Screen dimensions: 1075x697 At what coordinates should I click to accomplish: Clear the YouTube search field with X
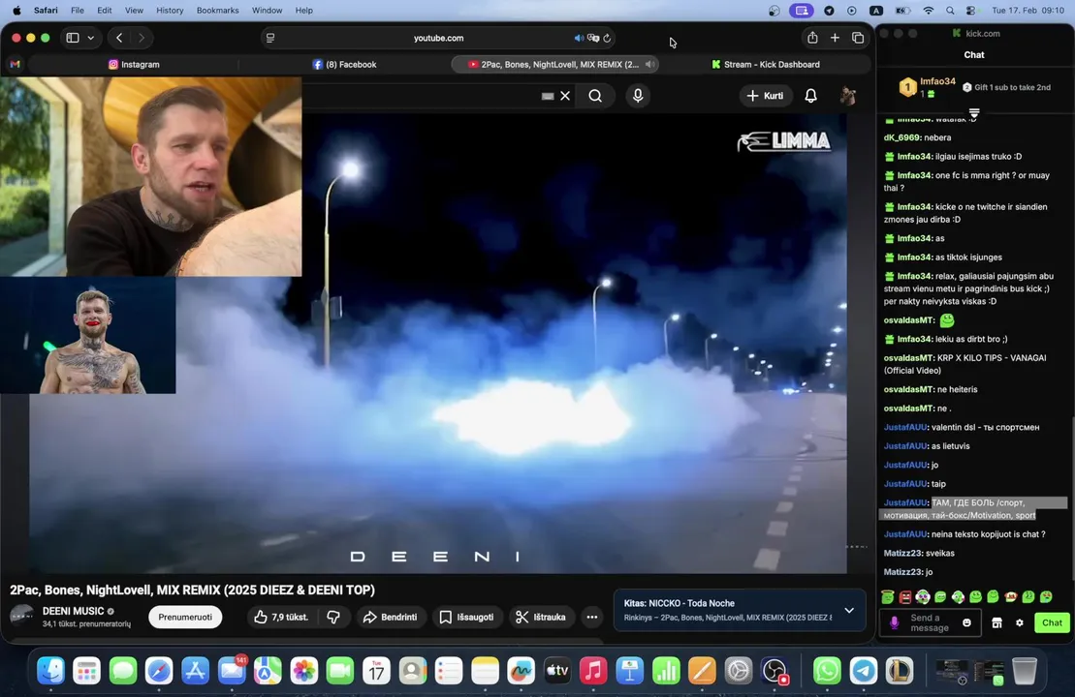tap(565, 96)
